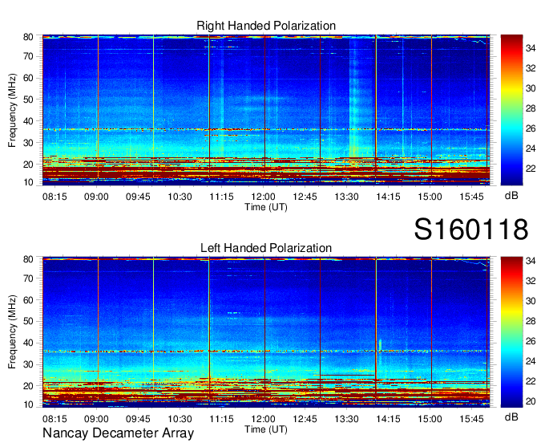
Task: Click the 08:15 time tick under right-handed plot
Action: point(54,197)
